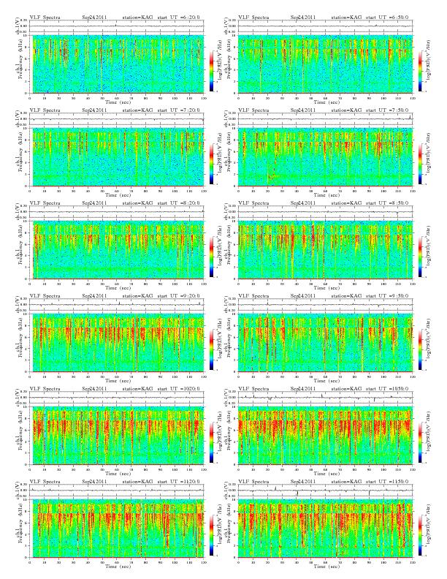Click the title text 'start UT =9:20:0'
This screenshot has width=447, height=579.
point(178,296)
